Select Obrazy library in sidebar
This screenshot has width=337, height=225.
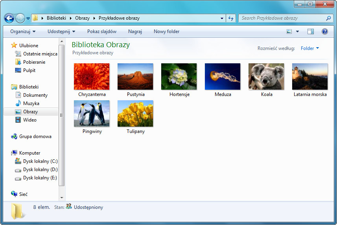[x=31, y=112]
